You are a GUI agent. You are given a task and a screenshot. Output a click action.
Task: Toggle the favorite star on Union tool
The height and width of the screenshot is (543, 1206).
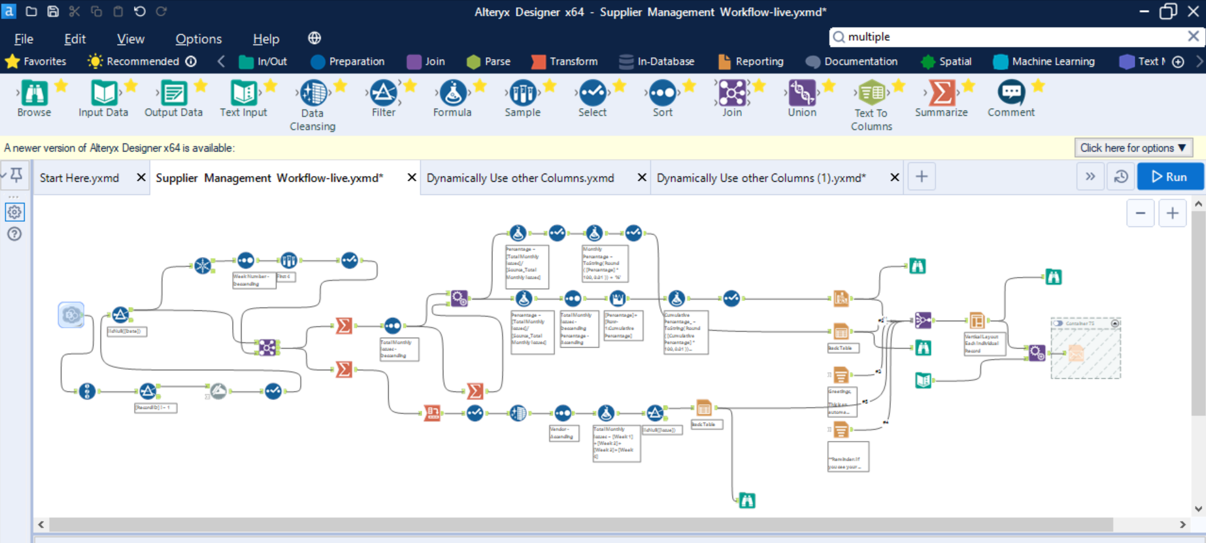[829, 85]
